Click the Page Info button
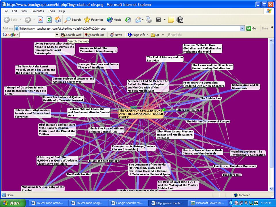This screenshot has width=276, height=207. click(137, 35)
